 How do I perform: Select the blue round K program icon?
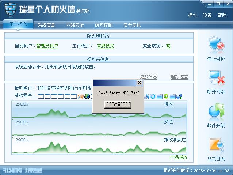point(153,96)
